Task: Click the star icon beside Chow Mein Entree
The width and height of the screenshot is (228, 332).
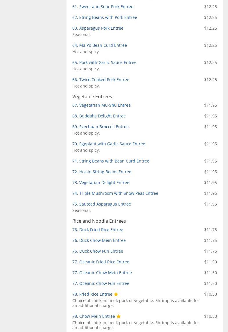Action: click(119, 316)
